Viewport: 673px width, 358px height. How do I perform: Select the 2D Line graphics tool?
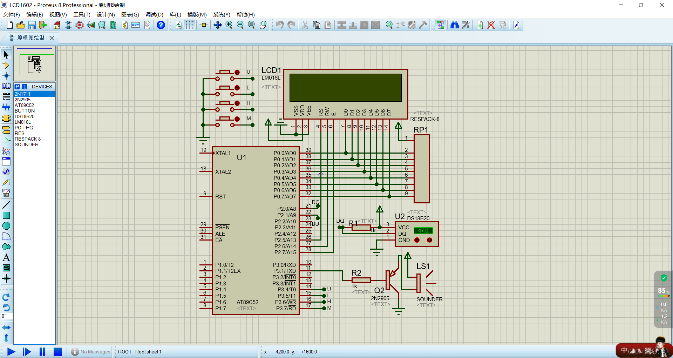tap(6, 204)
